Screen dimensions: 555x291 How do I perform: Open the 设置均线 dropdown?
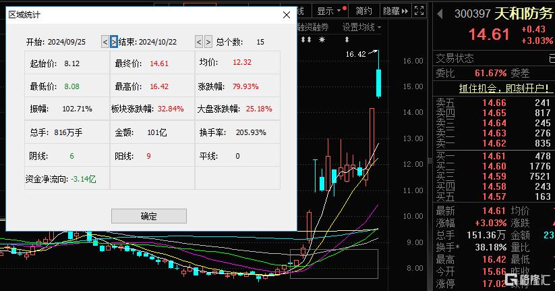click(361, 27)
